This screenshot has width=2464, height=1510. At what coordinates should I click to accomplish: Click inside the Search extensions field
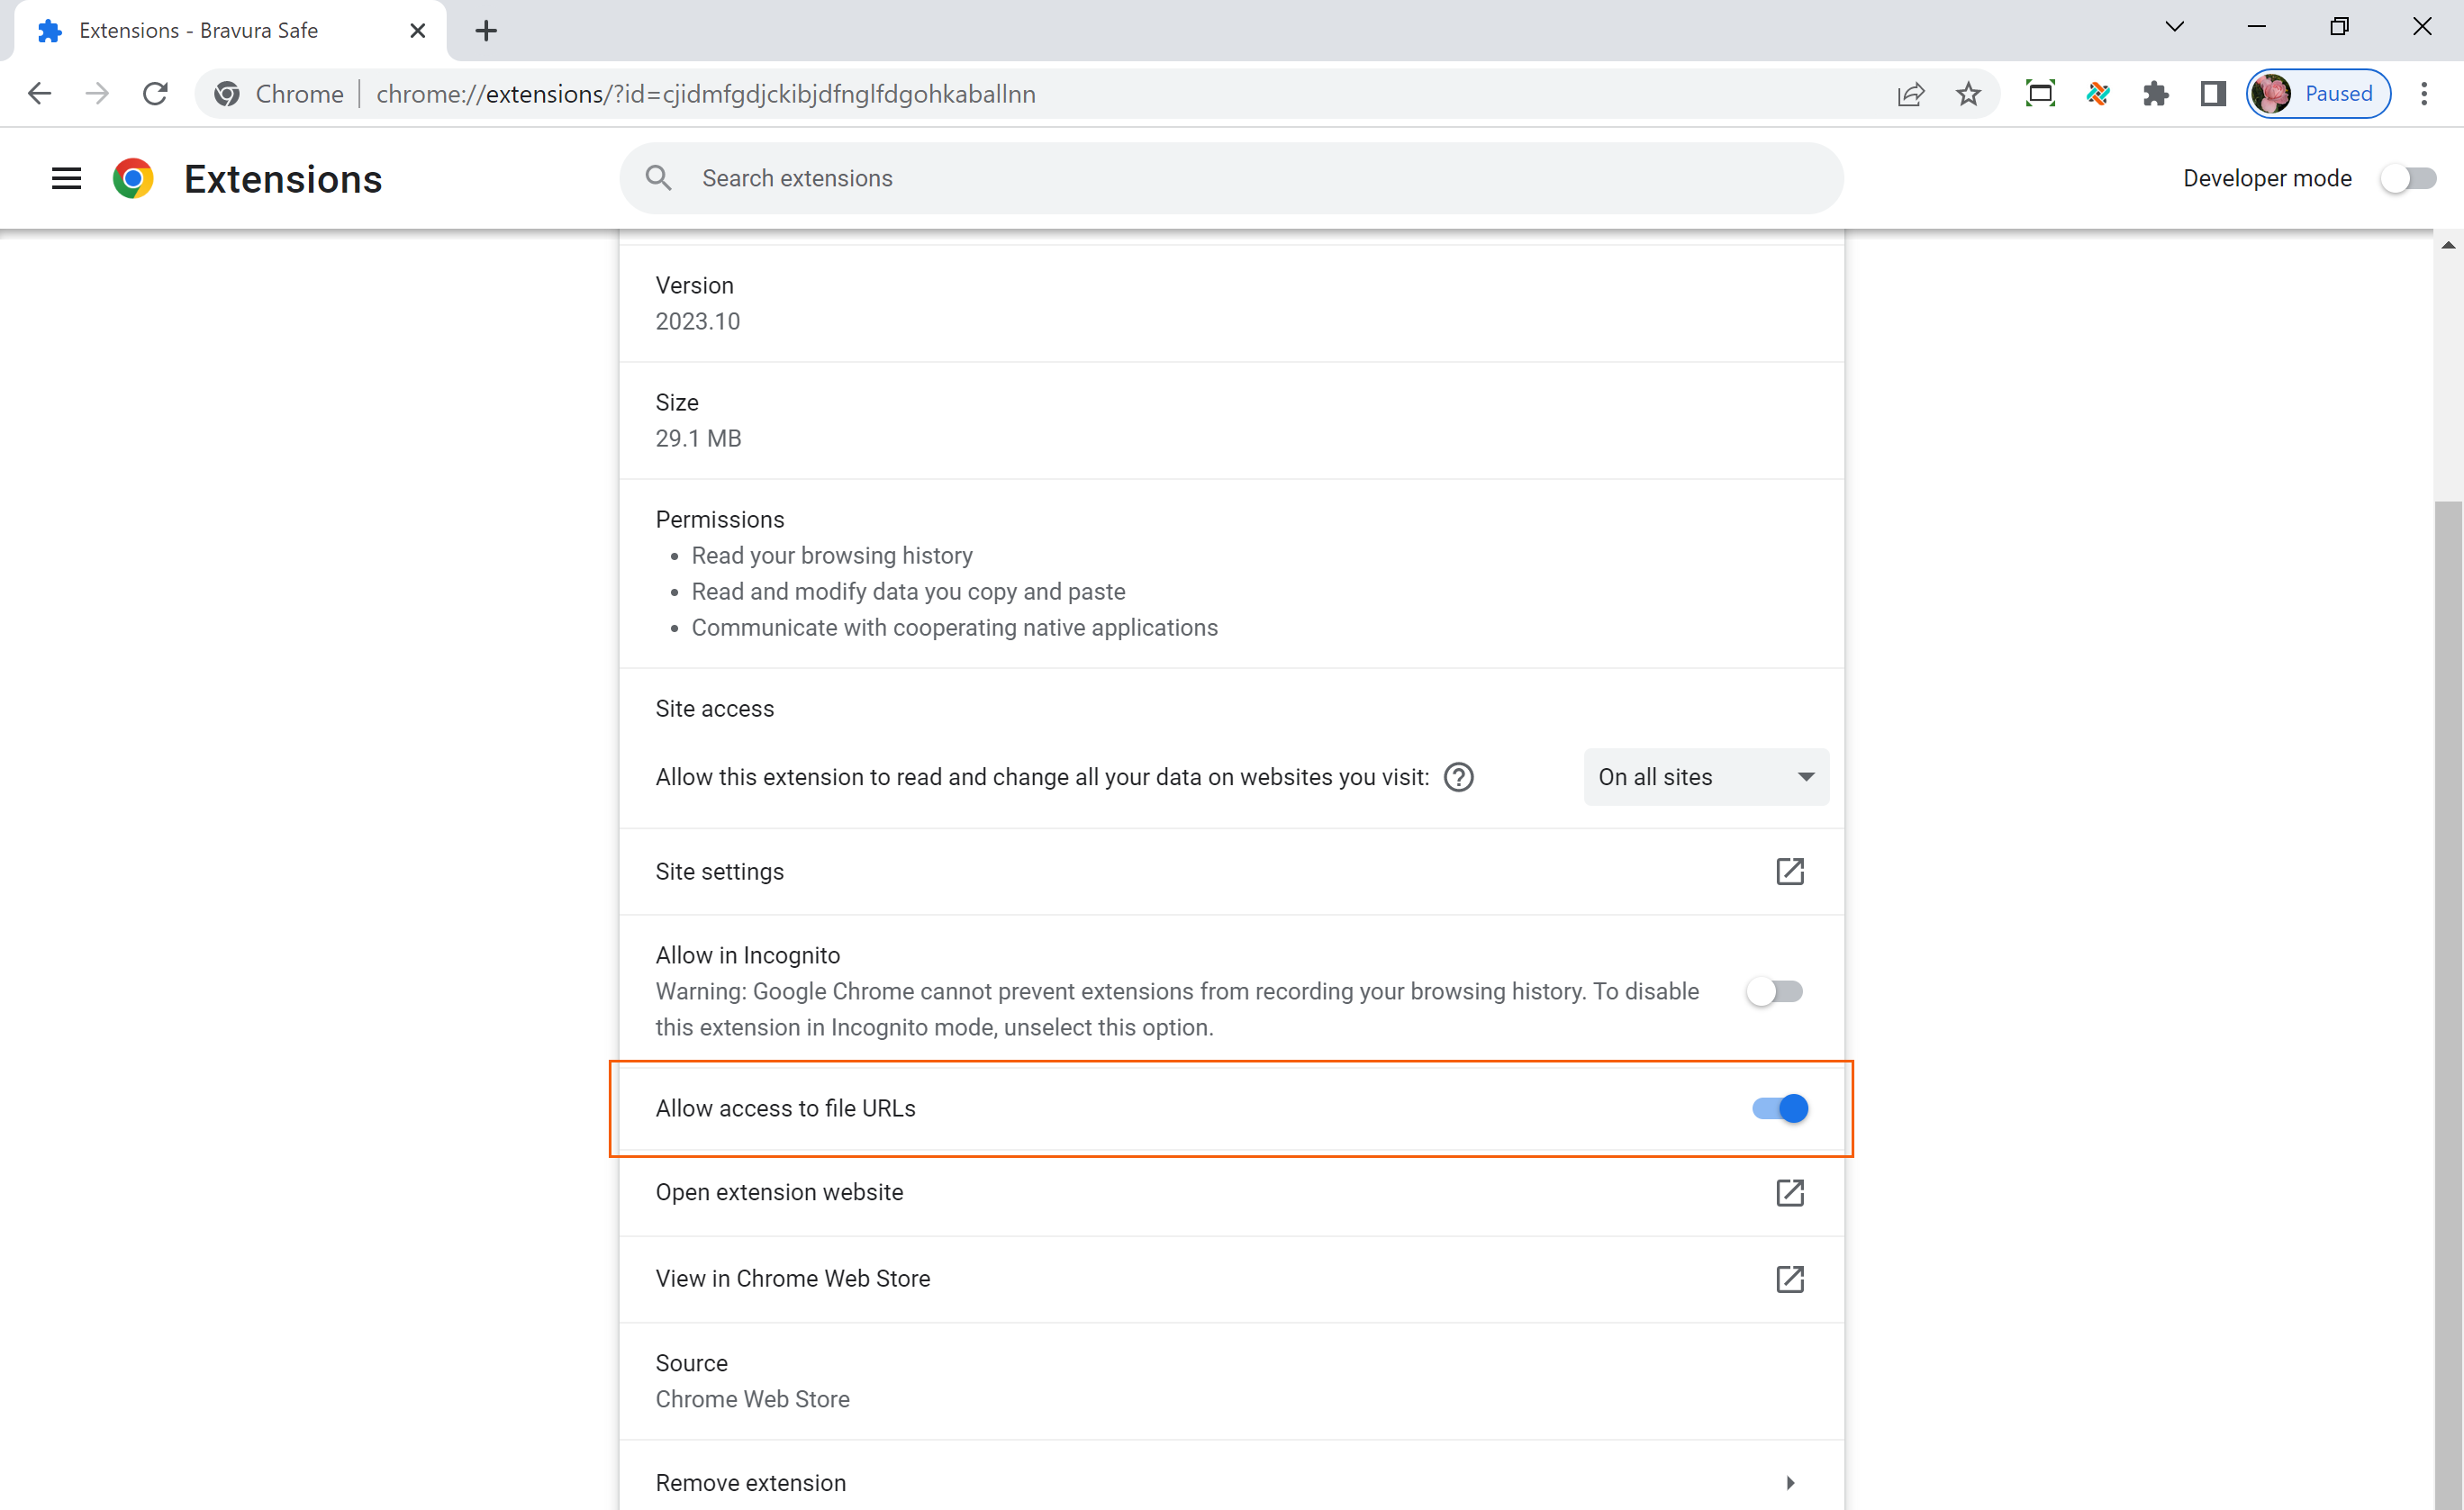pos(1100,178)
